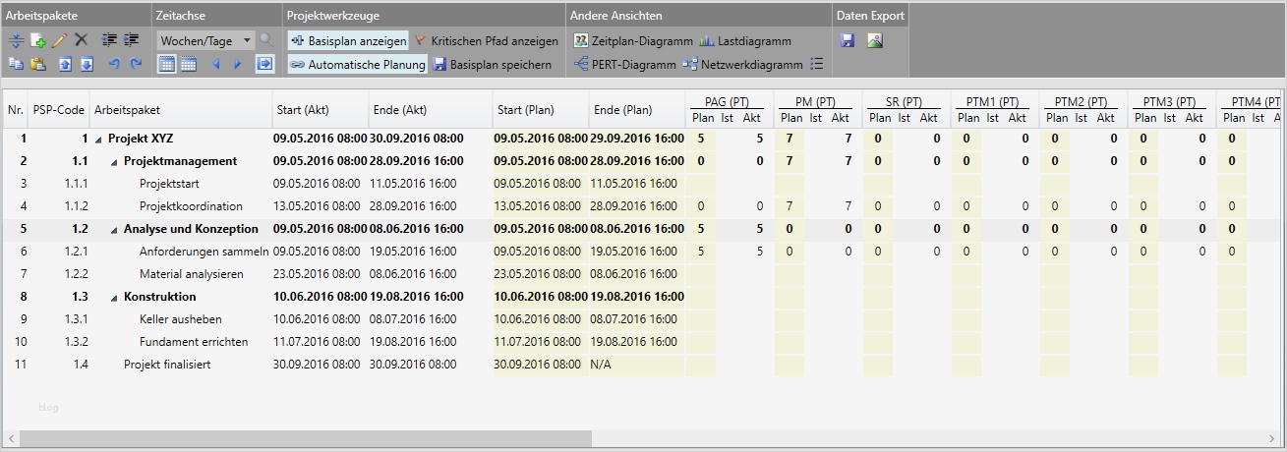The height and width of the screenshot is (452, 1287).
Task: Select the Keller ausheben row
Action: click(x=643, y=319)
